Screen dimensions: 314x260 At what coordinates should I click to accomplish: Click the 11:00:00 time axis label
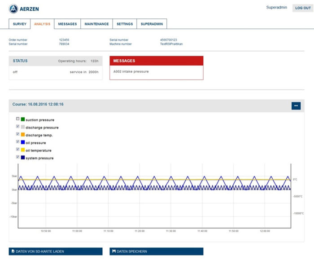77,231
